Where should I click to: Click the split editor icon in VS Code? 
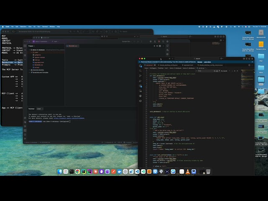click(x=249, y=65)
